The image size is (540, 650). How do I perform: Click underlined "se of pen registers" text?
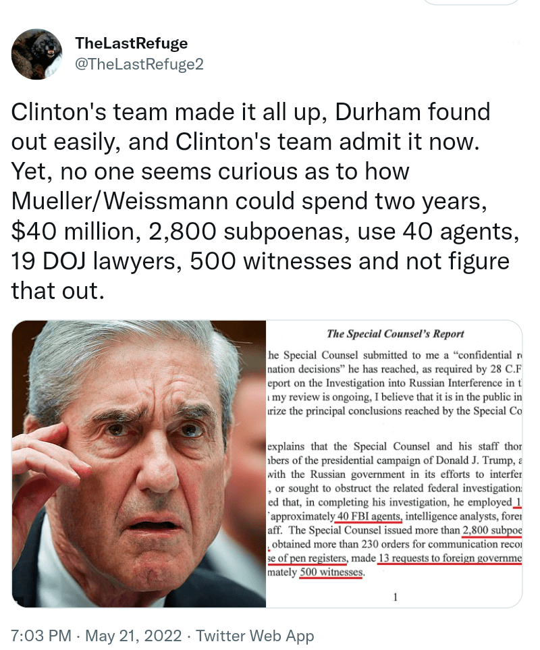click(308, 558)
